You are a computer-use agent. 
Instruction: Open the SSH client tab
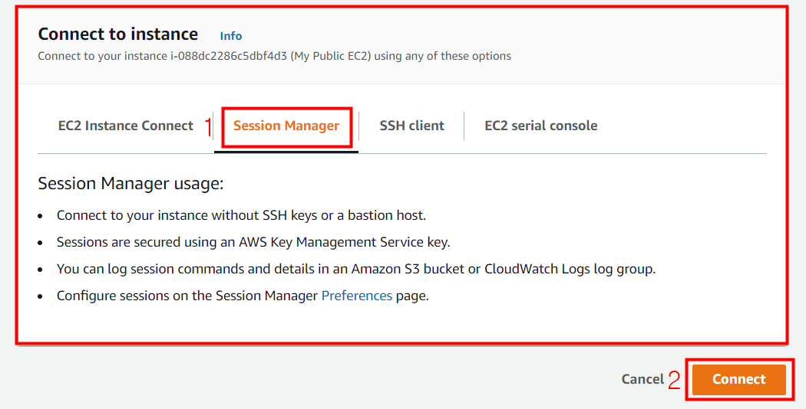[x=411, y=126]
